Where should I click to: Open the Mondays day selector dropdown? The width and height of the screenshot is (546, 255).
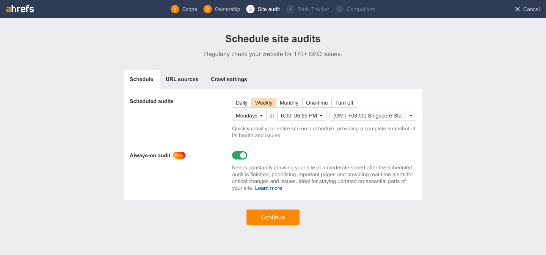(x=249, y=116)
